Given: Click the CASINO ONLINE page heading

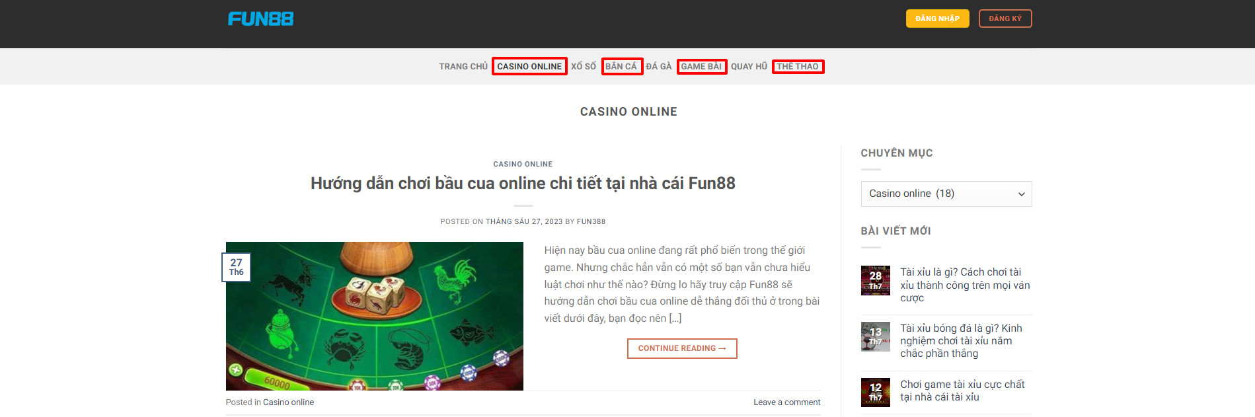Looking at the screenshot, I should (x=628, y=112).
